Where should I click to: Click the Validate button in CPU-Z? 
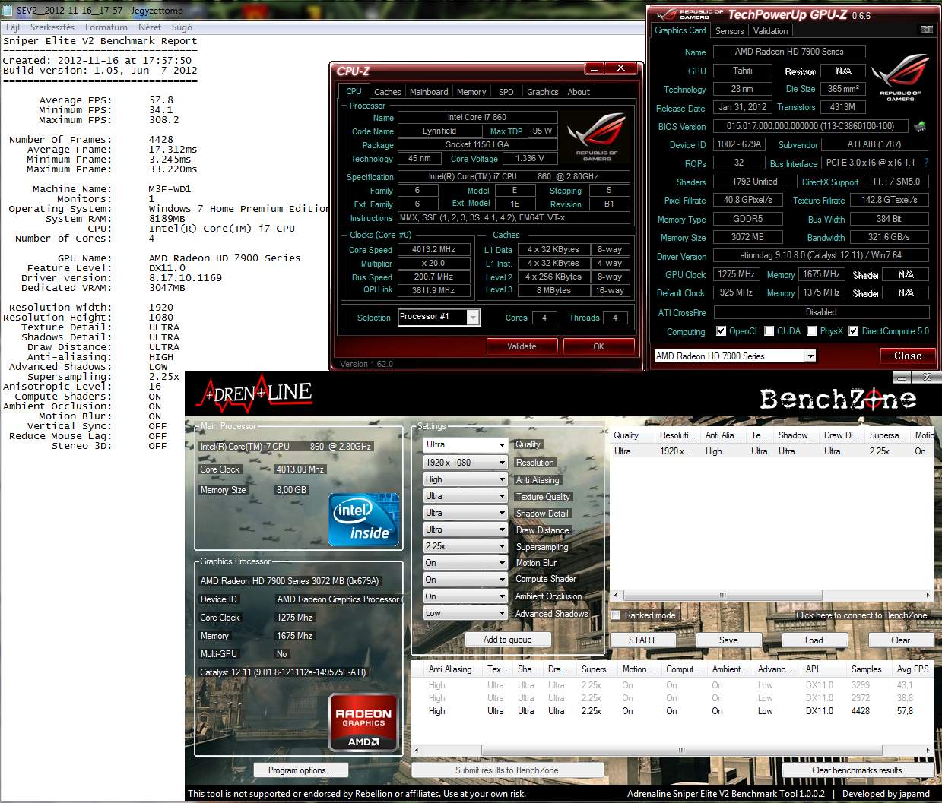tap(522, 346)
